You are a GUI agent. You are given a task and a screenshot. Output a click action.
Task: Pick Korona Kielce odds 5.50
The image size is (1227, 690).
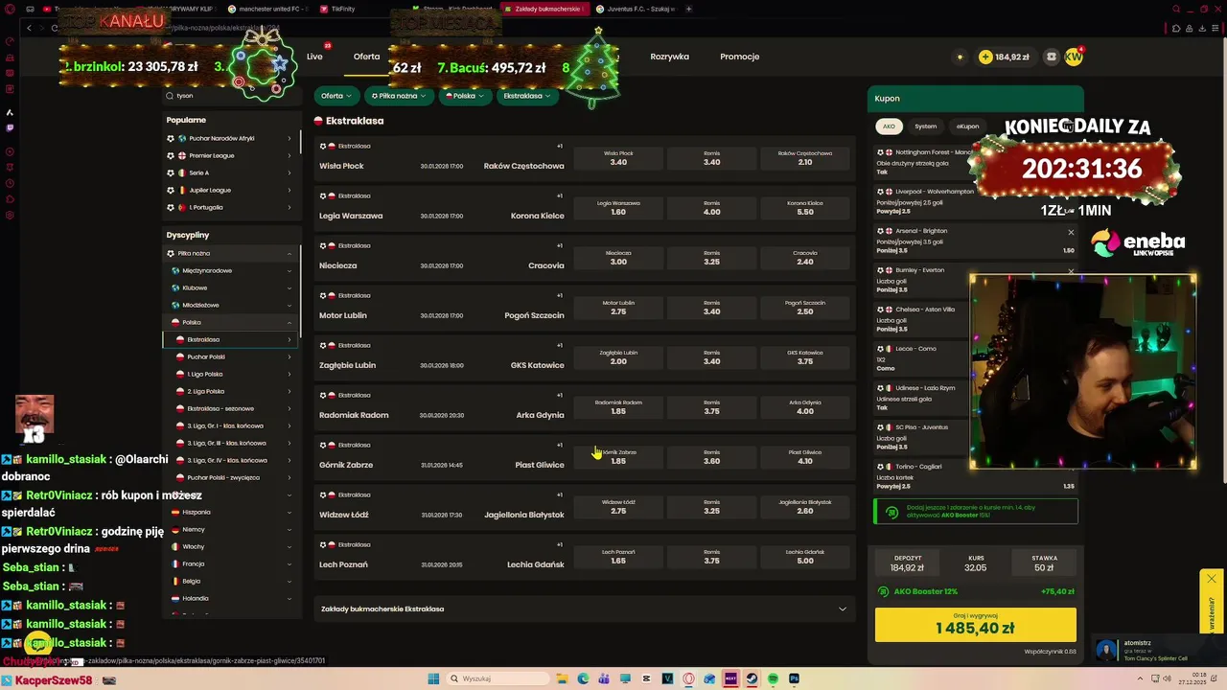click(x=805, y=208)
